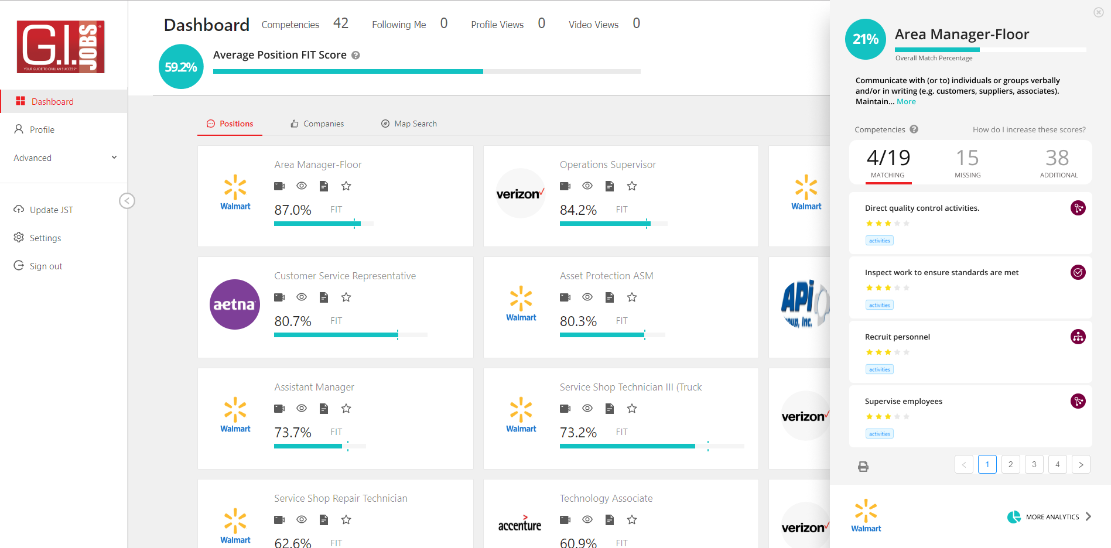
Task: Toggle eye icon on Customer Service Representative card
Action: (x=302, y=297)
